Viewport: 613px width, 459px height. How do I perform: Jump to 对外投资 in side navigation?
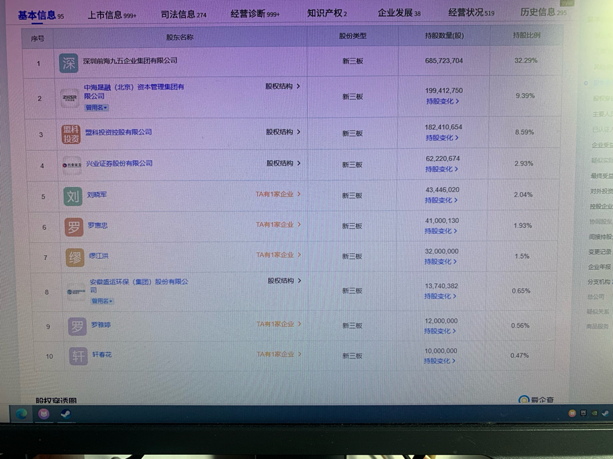pyautogui.click(x=601, y=191)
